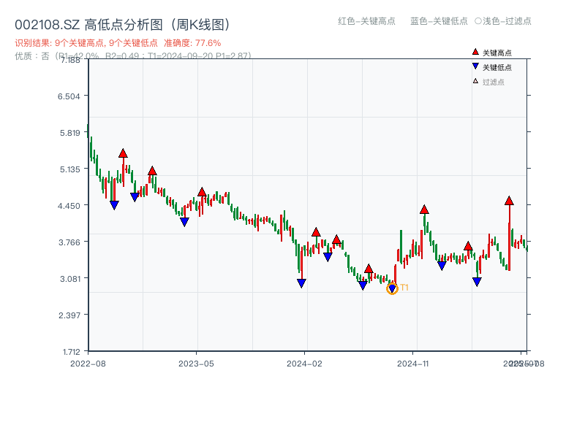The width and height of the screenshot is (585, 438).
Task: Click the 3.766 price axis label
Action: (69, 242)
